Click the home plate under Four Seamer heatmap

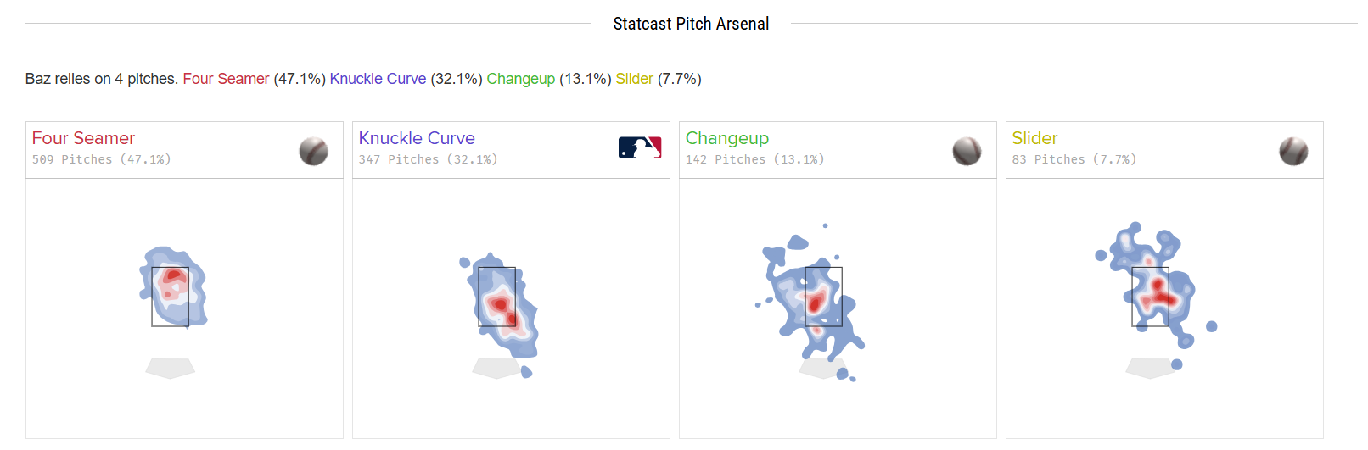point(171,368)
